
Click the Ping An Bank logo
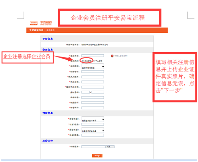pyautogui.click(x=41, y=23)
